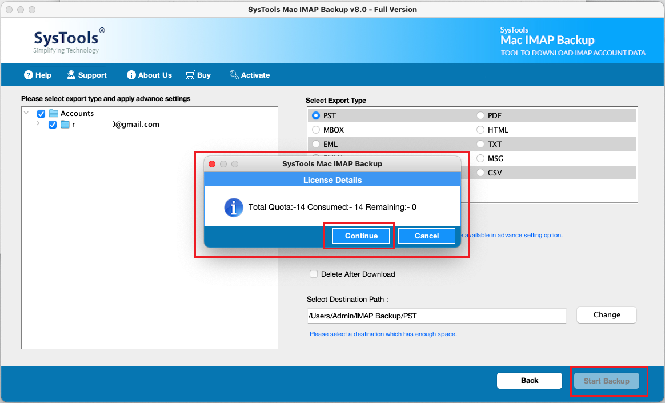Click the gmail.com account folder icon

point(65,124)
